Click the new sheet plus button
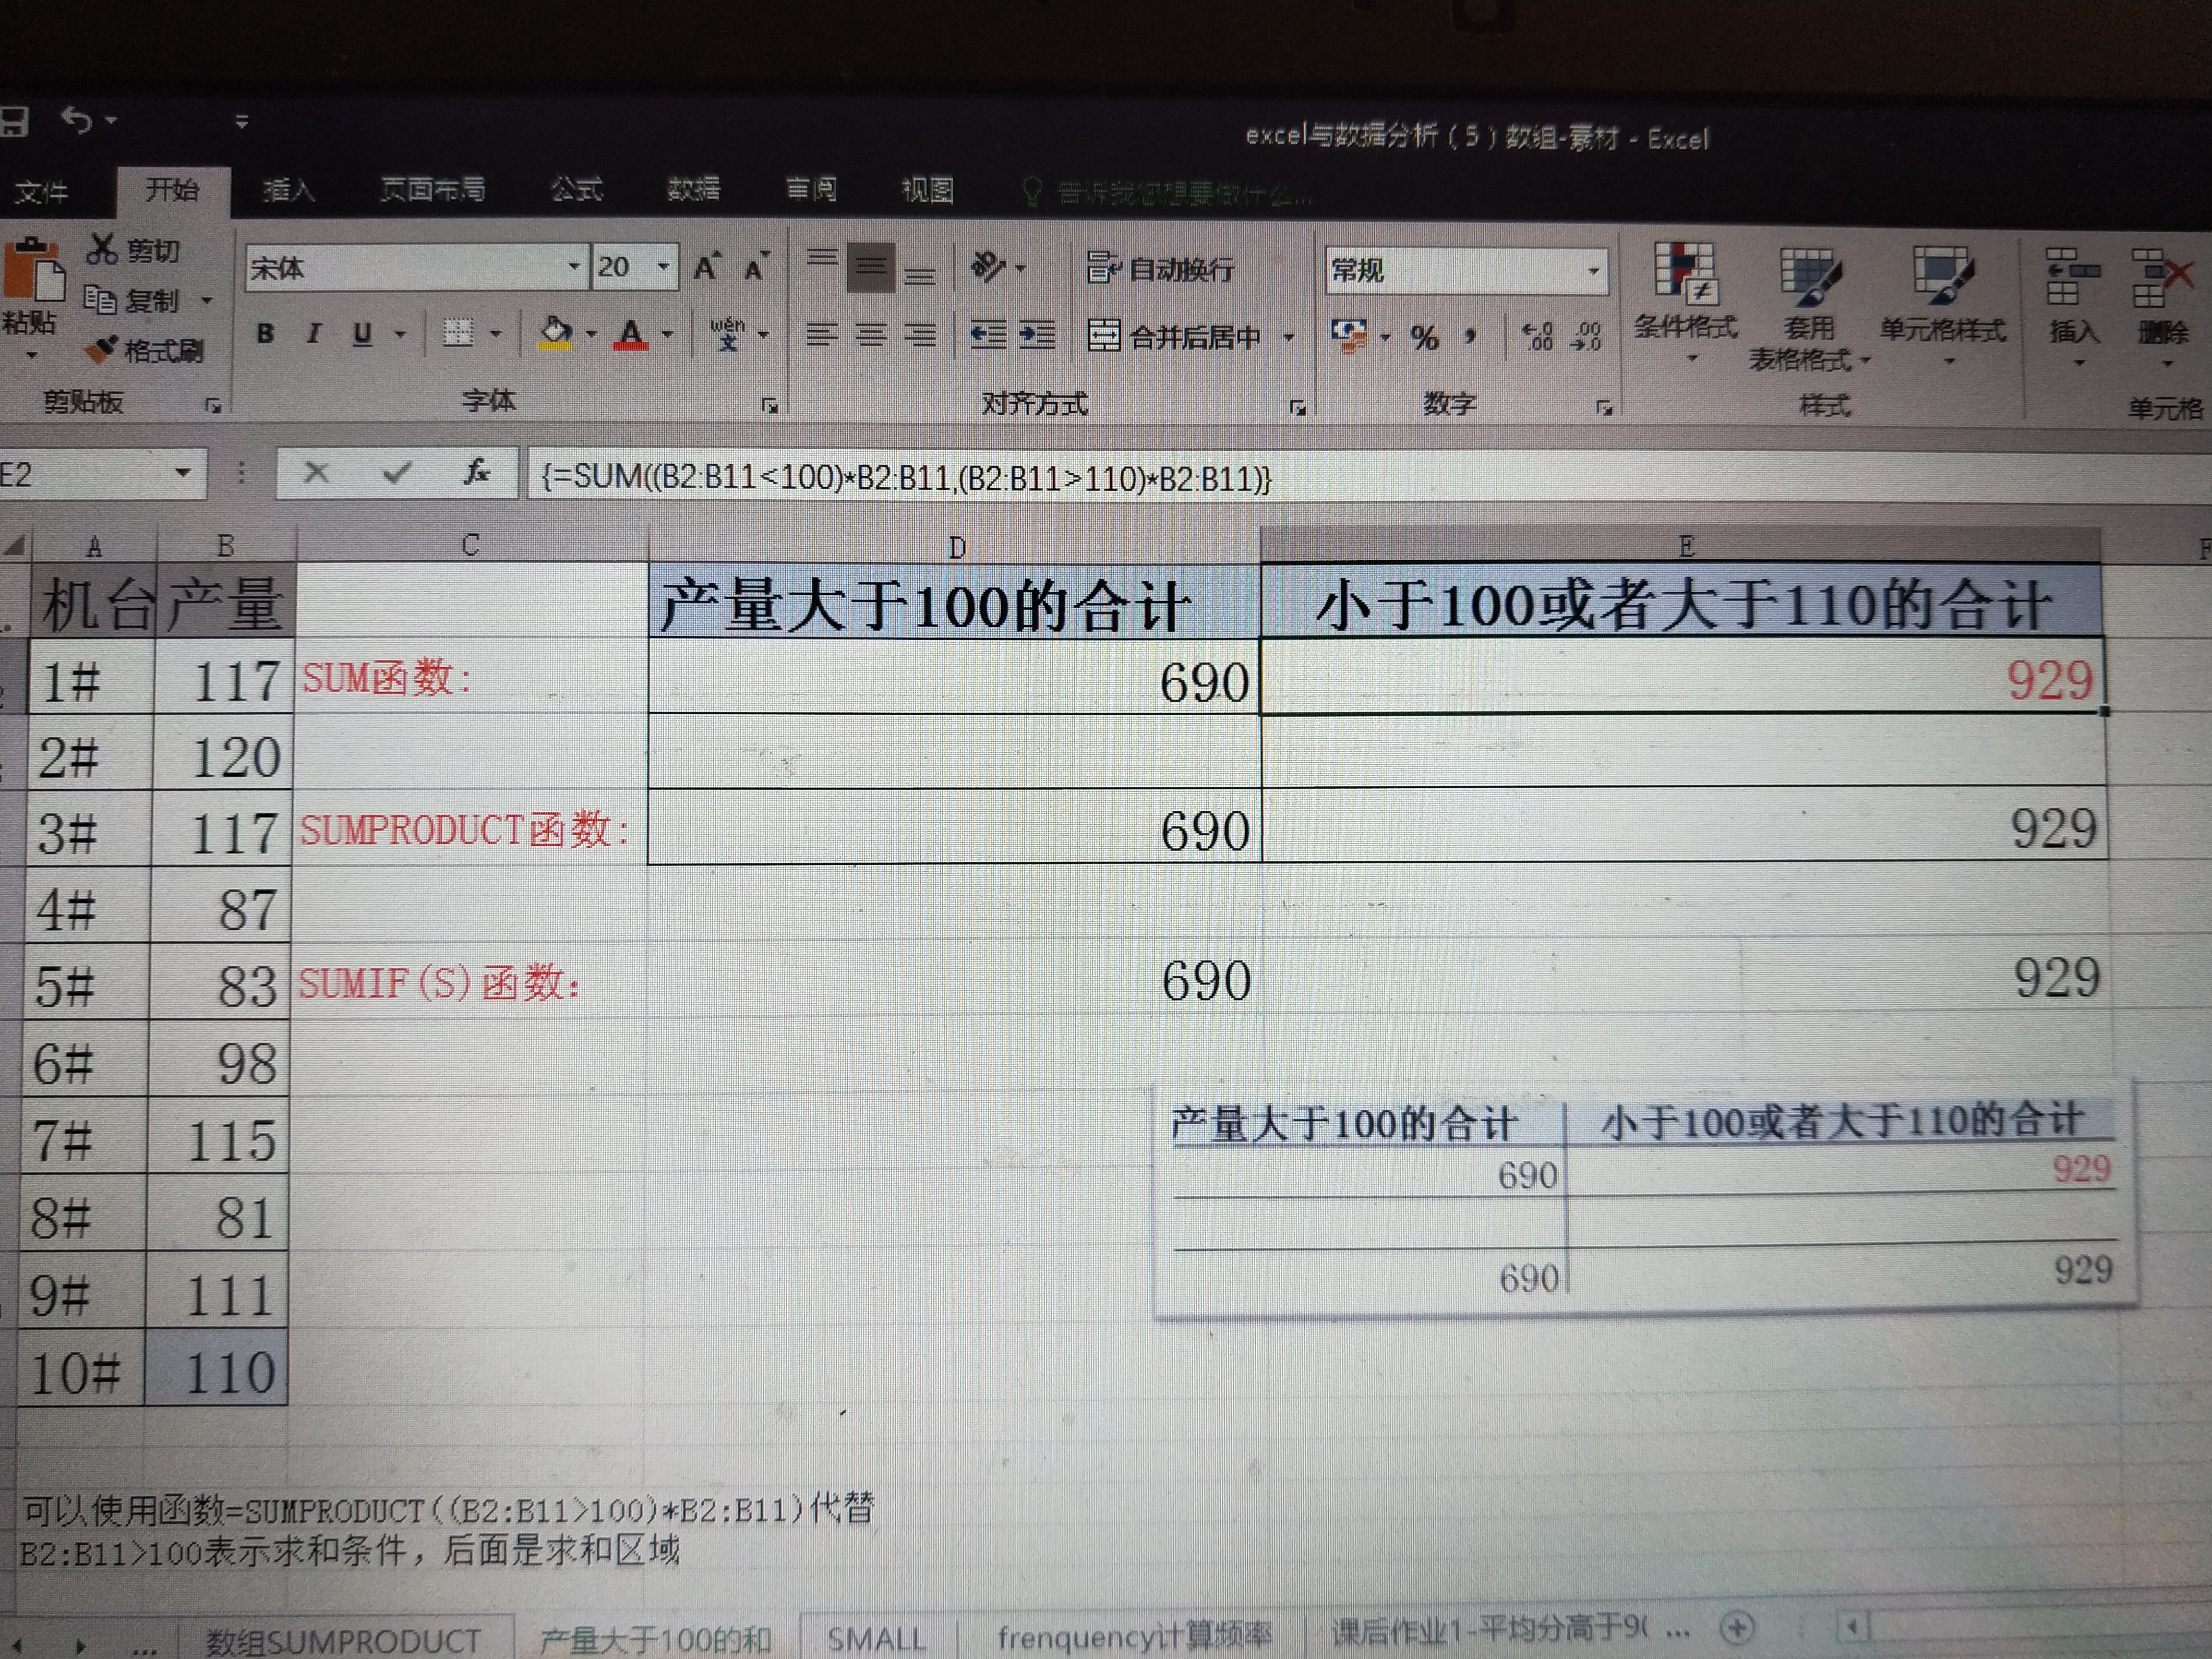Screen dimensions: 2212x1659 pos(1737,1628)
